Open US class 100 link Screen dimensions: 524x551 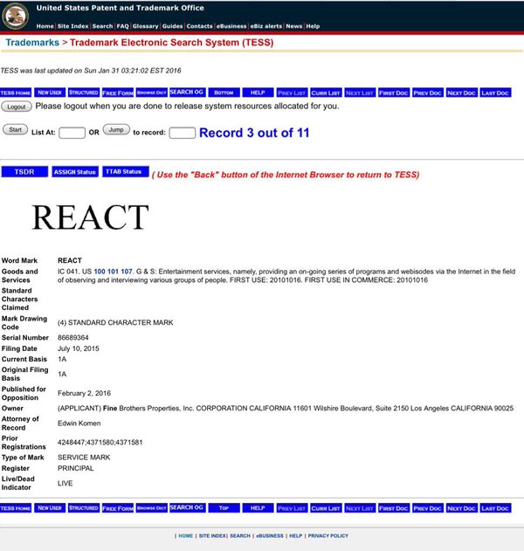pos(101,272)
